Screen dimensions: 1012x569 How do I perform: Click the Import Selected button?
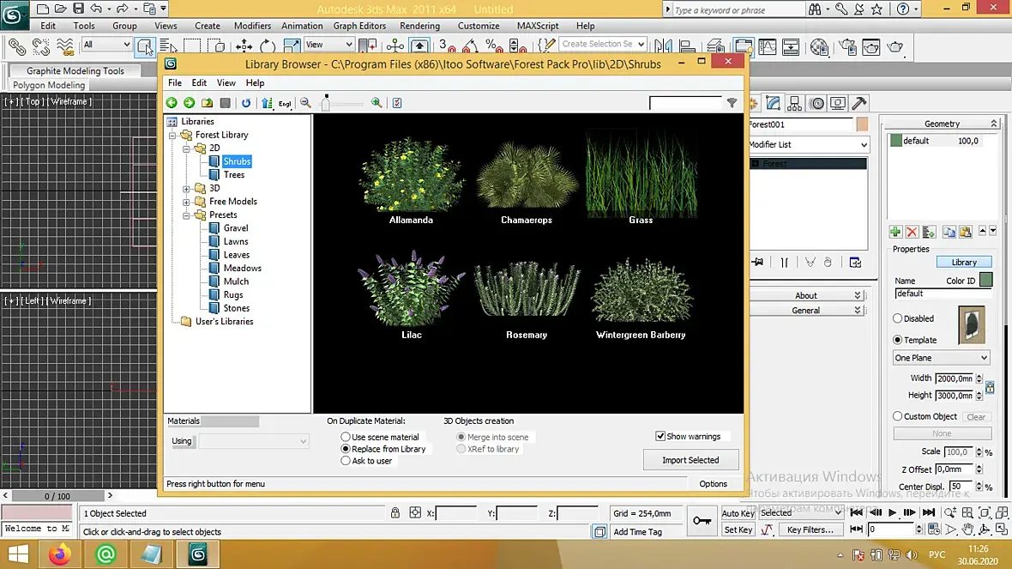coord(690,460)
